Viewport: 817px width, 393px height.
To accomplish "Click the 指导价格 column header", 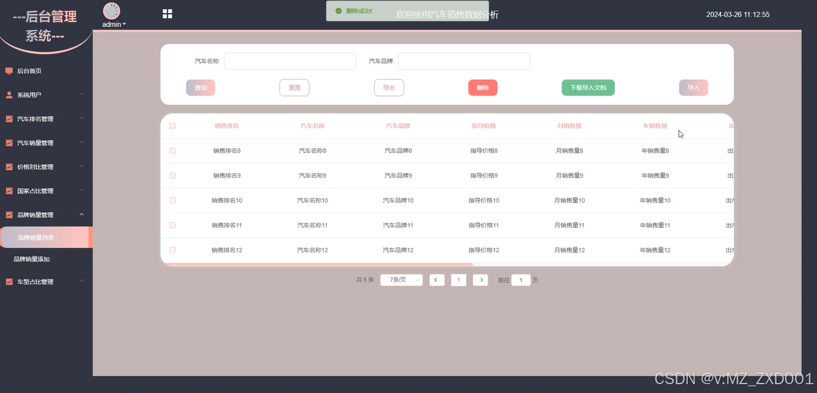I will (x=484, y=126).
